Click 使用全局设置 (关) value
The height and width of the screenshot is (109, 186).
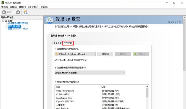click(110, 105)
